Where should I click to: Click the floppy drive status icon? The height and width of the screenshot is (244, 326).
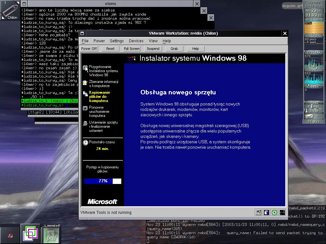[259, 213]
